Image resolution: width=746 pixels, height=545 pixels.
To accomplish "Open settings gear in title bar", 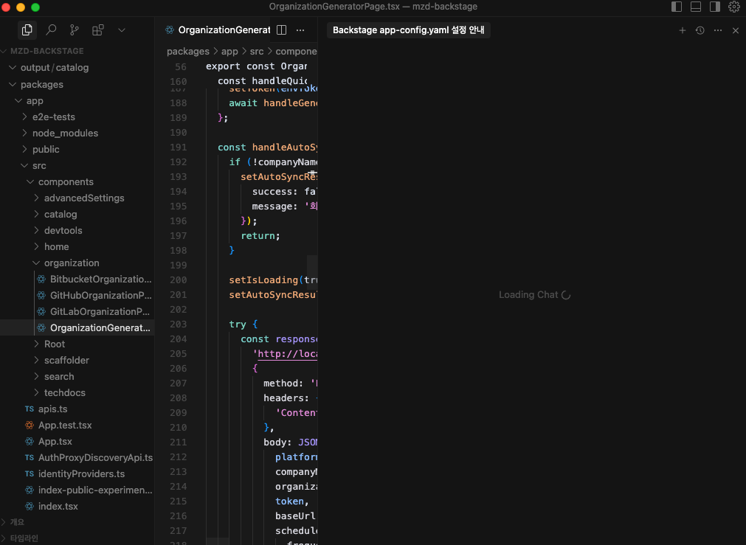I will pyautogui.click(x=734, y=7).
